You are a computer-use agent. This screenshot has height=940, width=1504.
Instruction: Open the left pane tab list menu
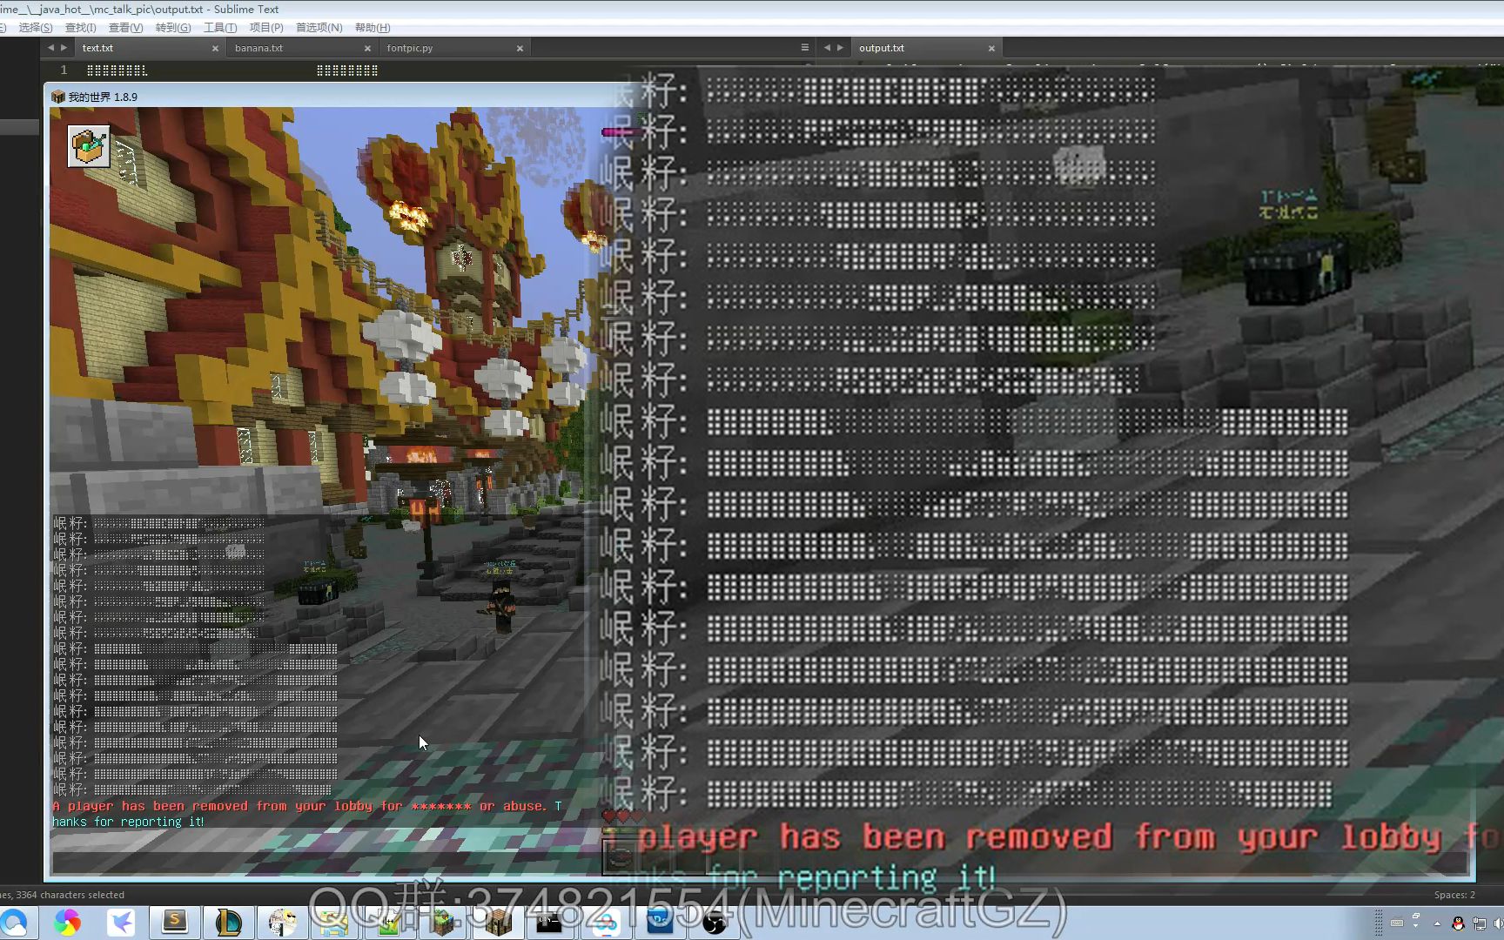click(x=805, y=48)
